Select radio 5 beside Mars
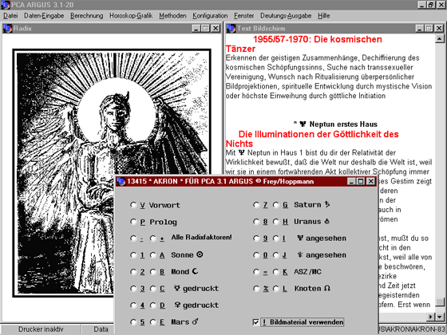 133,322
